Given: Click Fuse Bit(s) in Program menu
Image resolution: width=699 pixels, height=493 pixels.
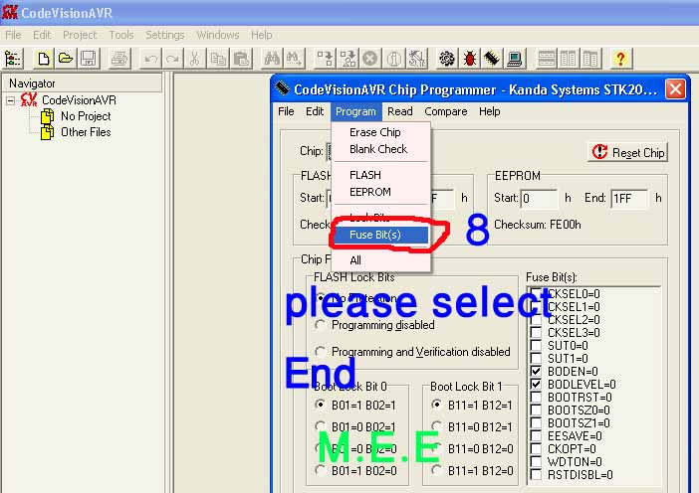Looking at the screenshot, I should 381,235.
